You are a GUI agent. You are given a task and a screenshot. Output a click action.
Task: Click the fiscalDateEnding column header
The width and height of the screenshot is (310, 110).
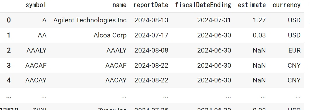coord(203,5)
